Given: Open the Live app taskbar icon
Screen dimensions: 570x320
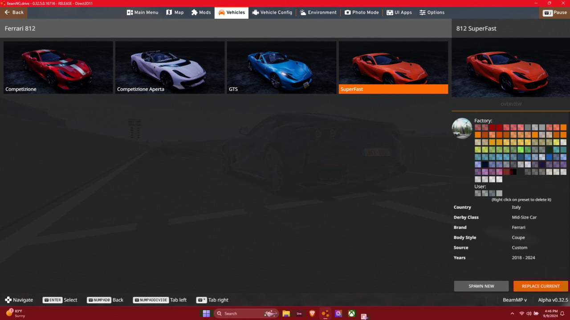Looking at the screenshot, I should [x=299, y=313].
